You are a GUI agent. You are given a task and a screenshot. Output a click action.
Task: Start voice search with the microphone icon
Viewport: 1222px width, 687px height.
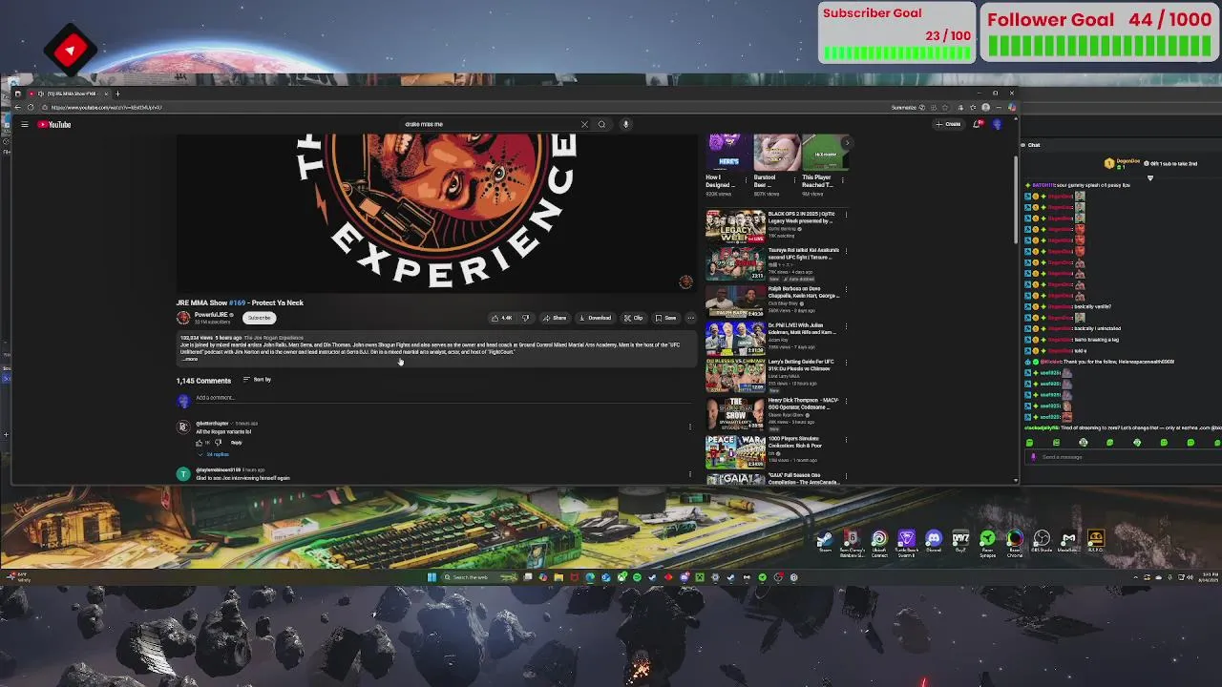(625, 124)
